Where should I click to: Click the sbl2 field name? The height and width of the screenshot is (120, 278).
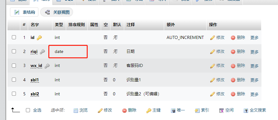(35, 94)
